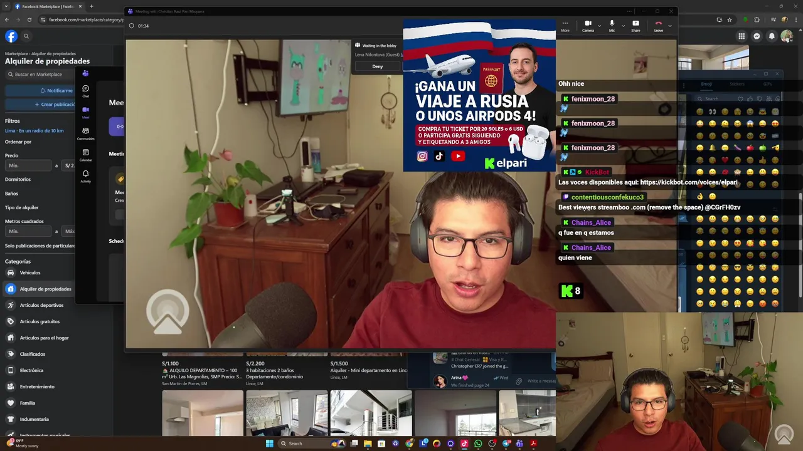This screenshot has height=451, width=803.
Task: Open TikTok app from the taskbar
Action: pos(464,443)
